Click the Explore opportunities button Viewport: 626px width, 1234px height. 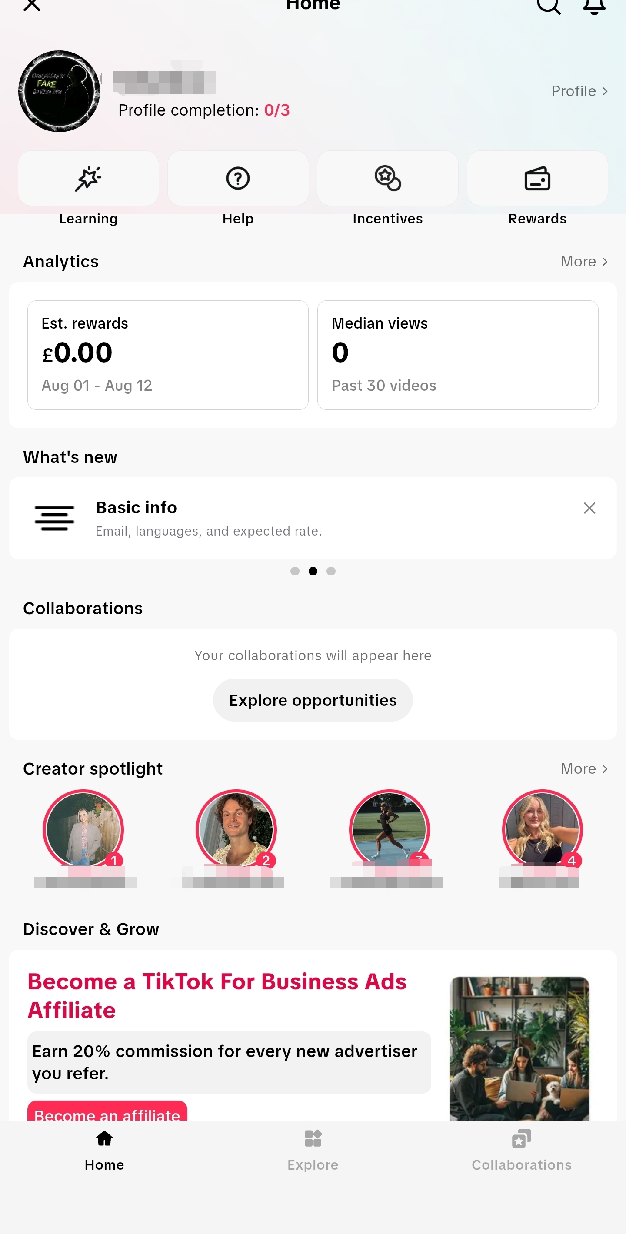[x=313, y=700]
